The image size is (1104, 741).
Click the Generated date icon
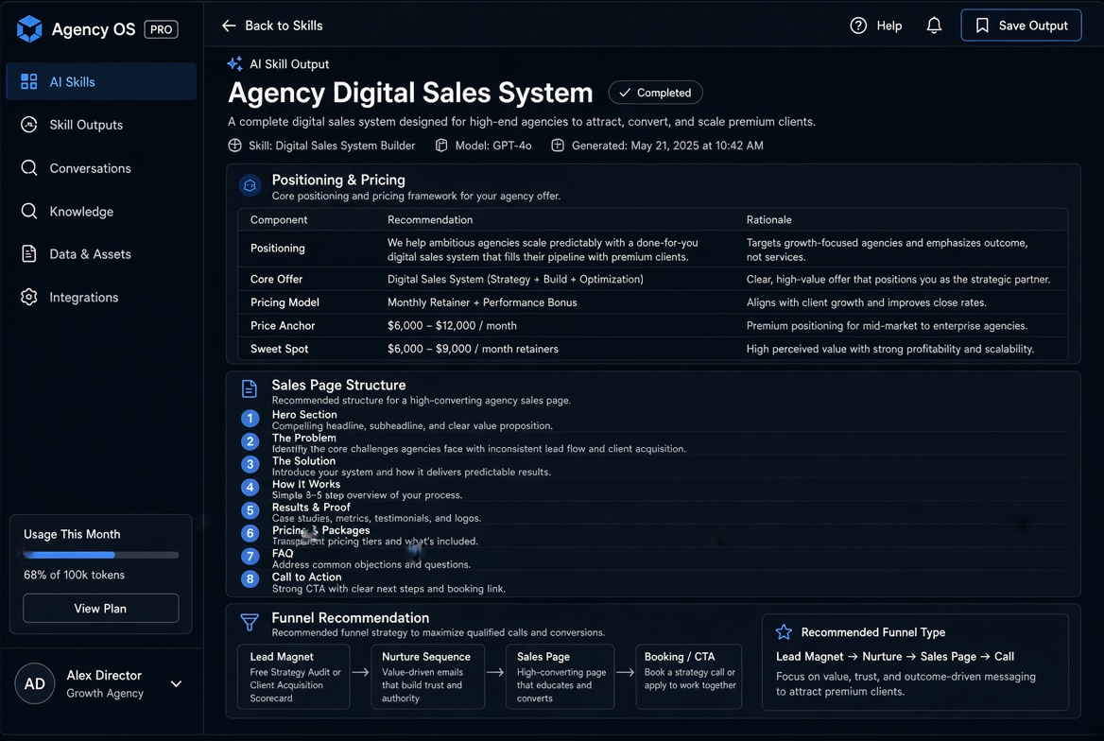(x=558, y=146)
